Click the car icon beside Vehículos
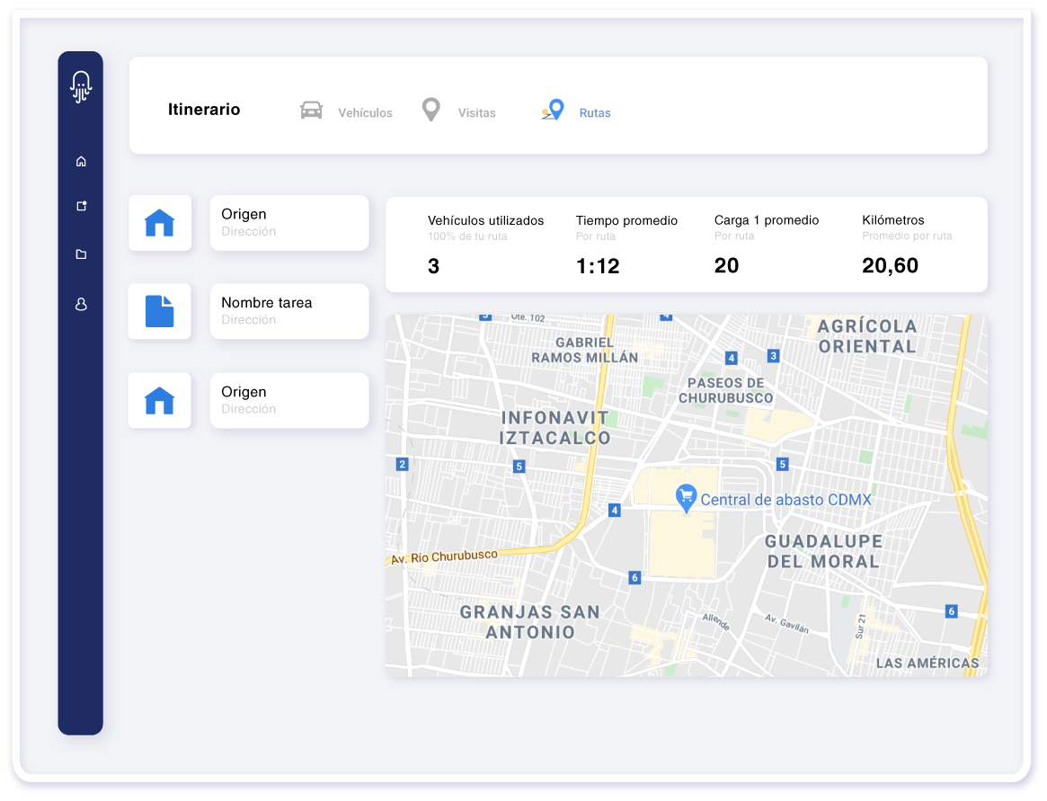The height and width of the screenshot is (801, 1047). (311, 111)
